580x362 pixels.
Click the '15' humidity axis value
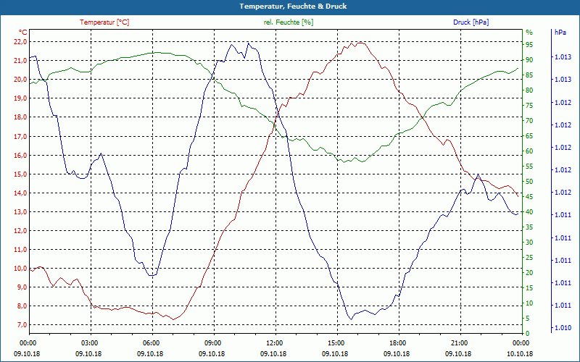[529, 288]
